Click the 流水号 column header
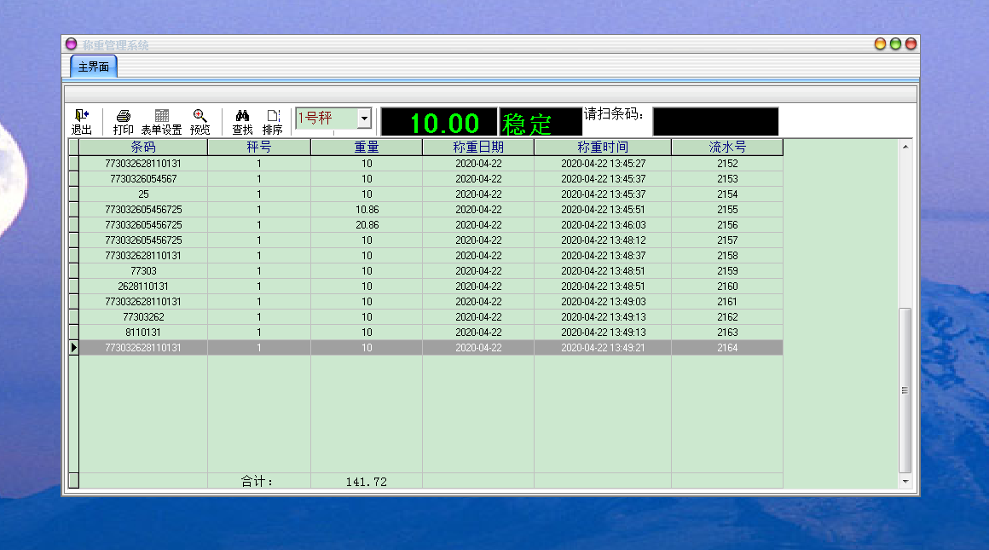 point(727,147)
